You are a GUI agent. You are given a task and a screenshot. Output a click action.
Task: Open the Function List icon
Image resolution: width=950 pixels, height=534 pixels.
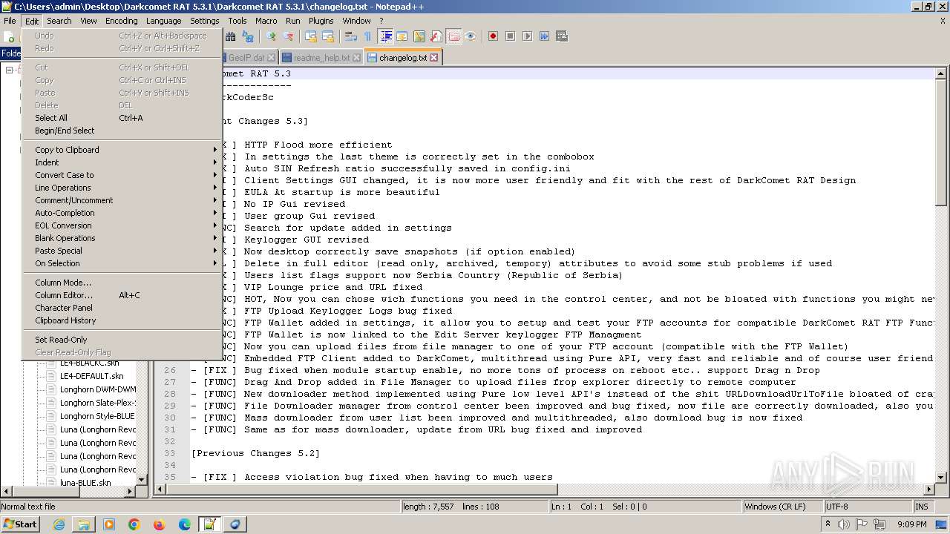click(x=436, y=36)
